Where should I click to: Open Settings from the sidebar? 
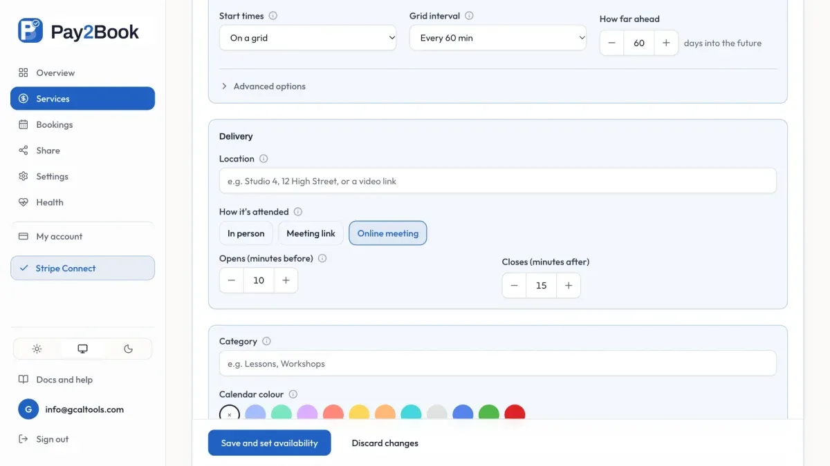click(x=82, y=177)
